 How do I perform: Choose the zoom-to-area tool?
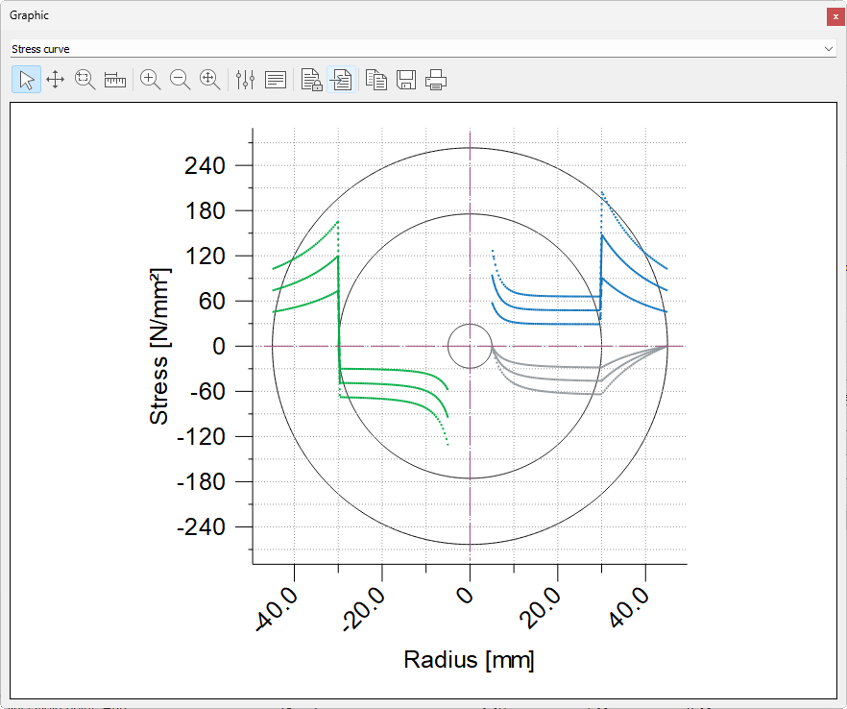pyautogui.click(x=85, y=80)
